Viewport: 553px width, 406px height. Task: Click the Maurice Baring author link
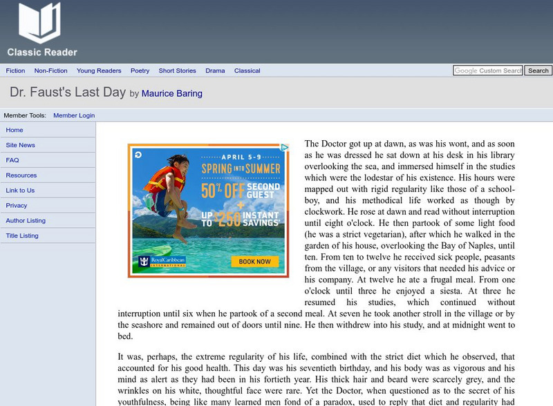[172, 93]
